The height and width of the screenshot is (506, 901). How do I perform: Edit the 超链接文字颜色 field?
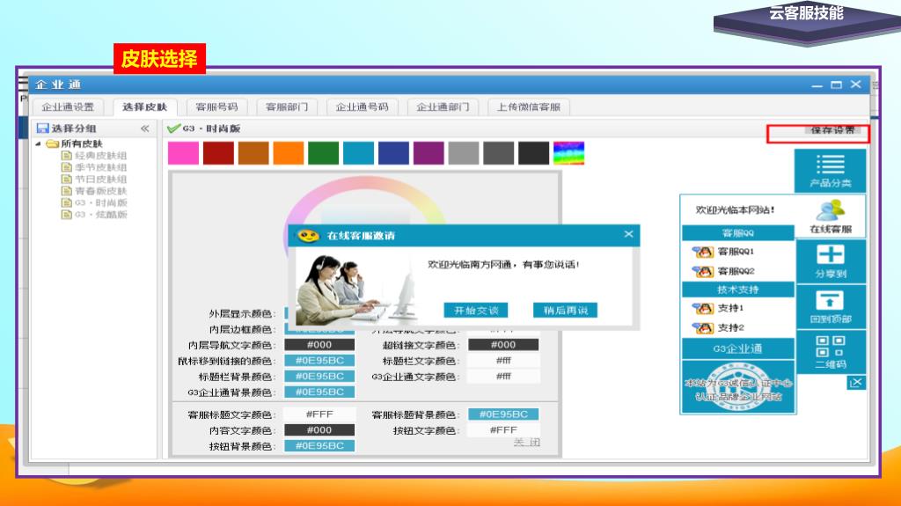point(503,345)
